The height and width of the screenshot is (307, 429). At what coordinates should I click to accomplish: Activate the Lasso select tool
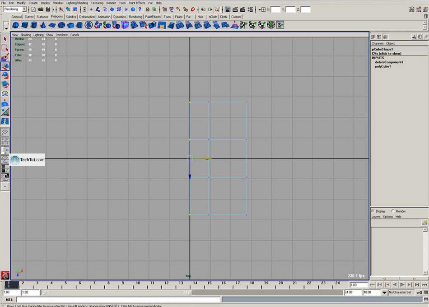[5, 48]
